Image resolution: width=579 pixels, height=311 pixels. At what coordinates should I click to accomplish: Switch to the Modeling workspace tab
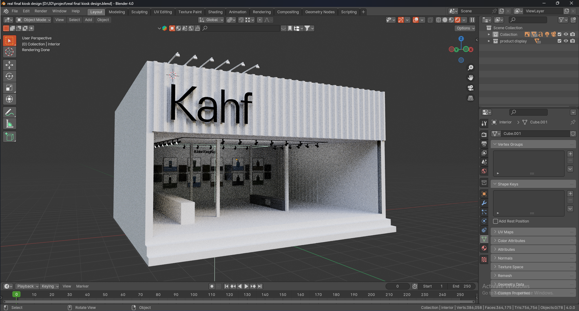coord(117,12)
